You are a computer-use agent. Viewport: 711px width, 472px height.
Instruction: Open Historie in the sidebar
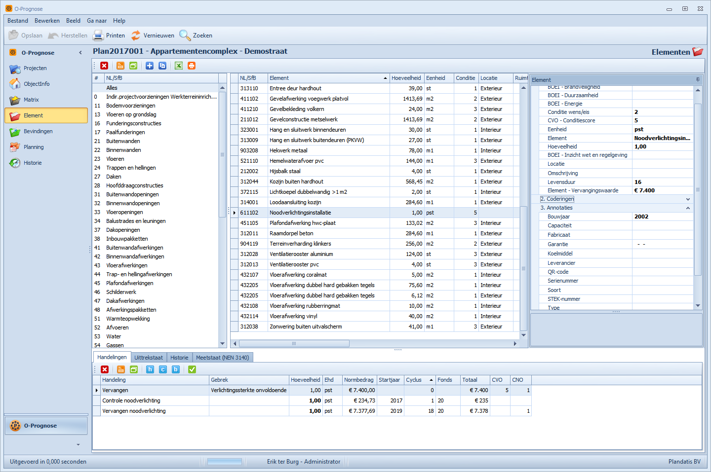pyautogui.click(x=46, y=163)
